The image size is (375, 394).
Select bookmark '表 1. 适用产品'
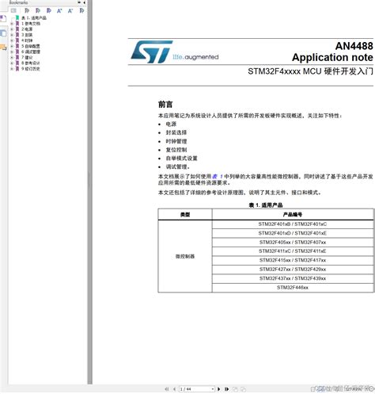coord(34,18)
